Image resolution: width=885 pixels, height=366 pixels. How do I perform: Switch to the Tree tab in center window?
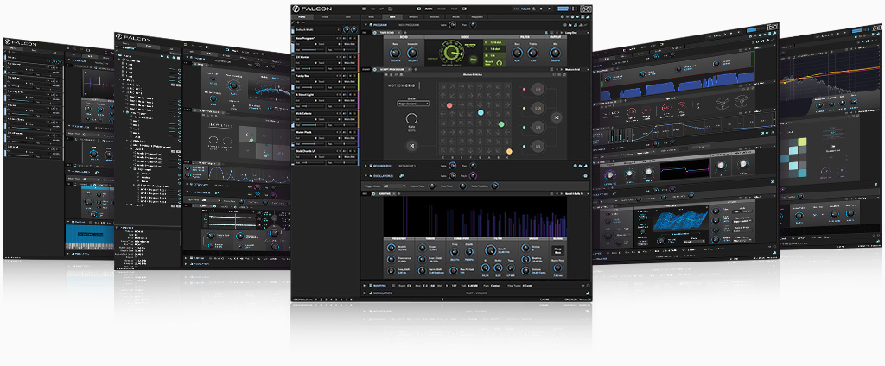point(325,17)
